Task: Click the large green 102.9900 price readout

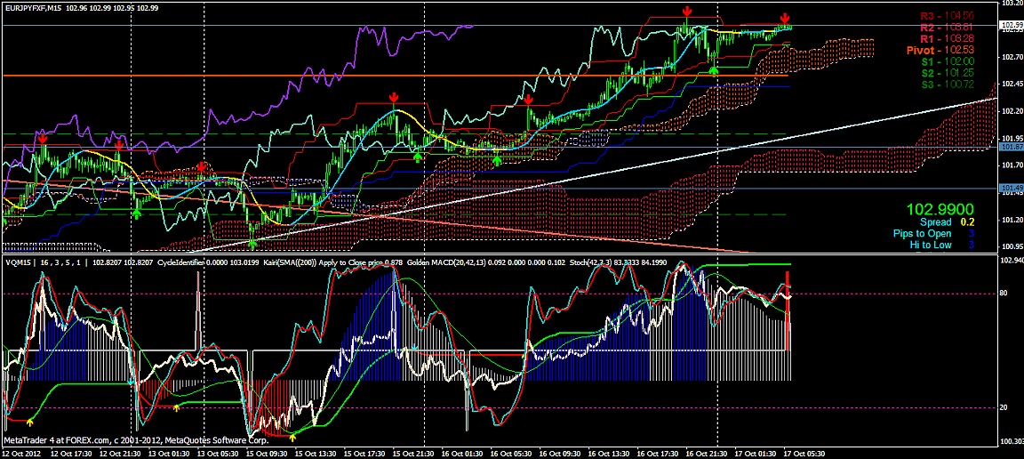Action: (940, 210)
